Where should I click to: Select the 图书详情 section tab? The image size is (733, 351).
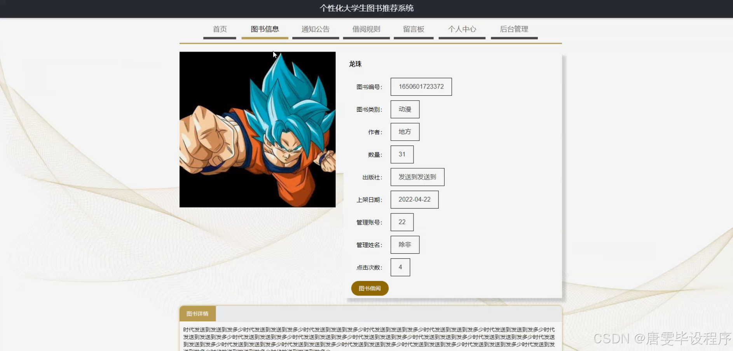pos(197,314)
